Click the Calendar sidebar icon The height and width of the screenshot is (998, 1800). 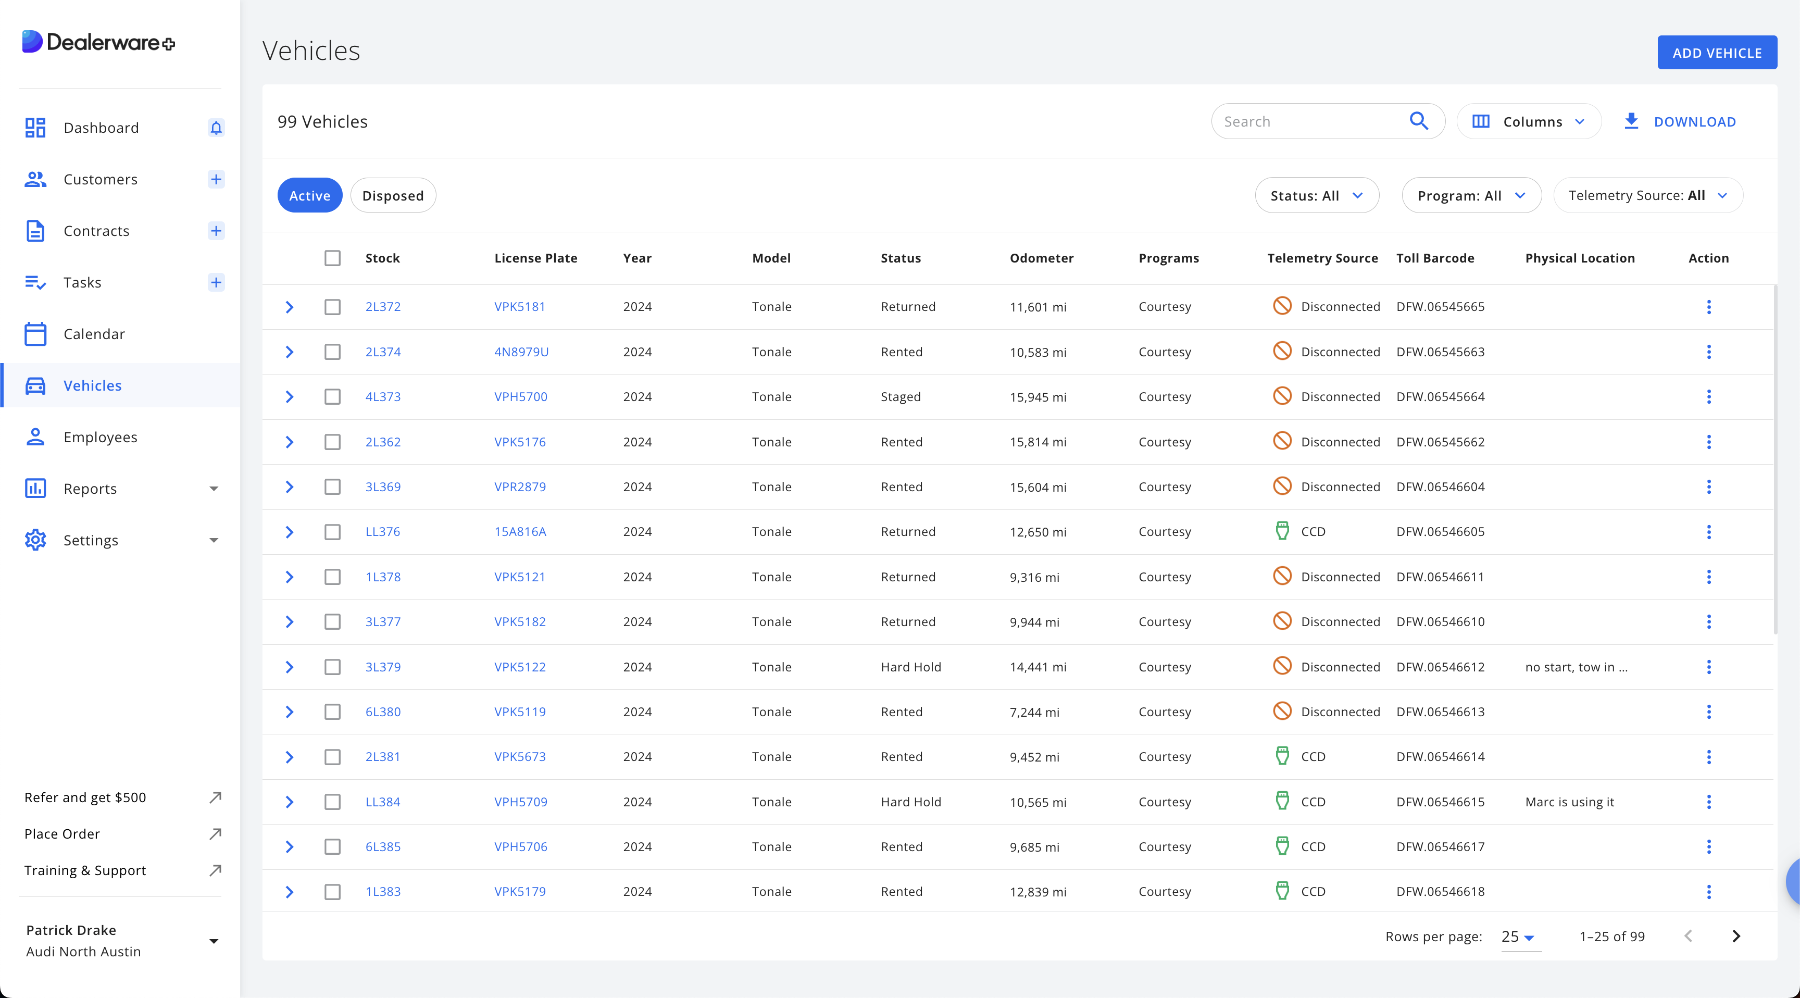point(35,334)
